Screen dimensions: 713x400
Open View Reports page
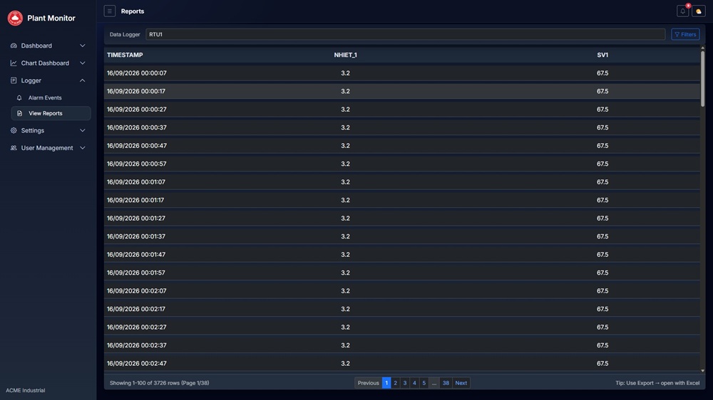pos(51,113)
